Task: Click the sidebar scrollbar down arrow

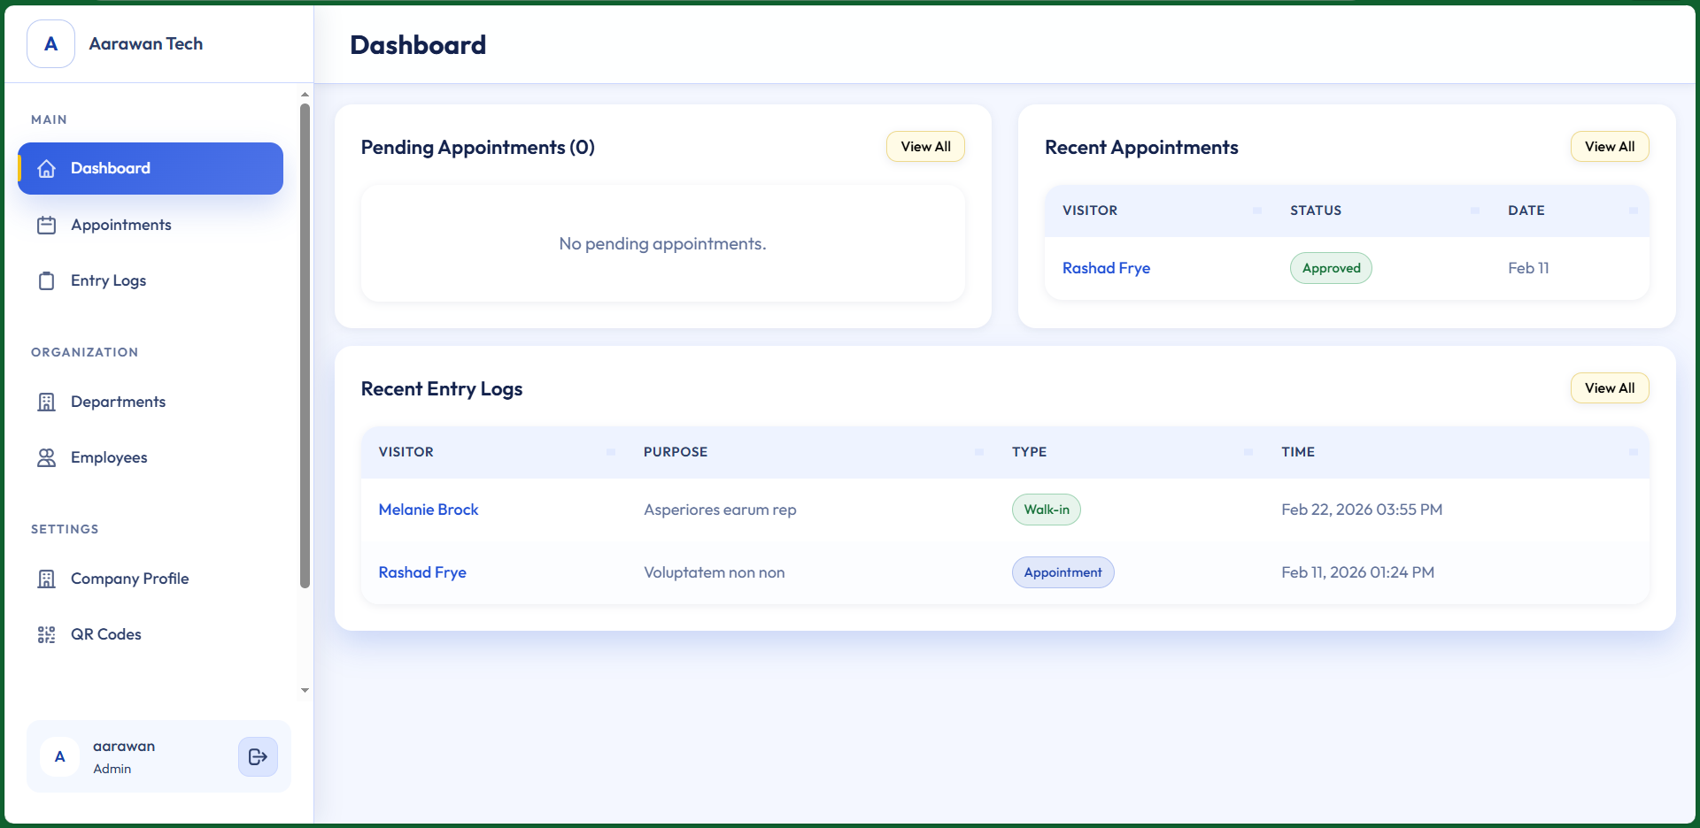Action: [x=305, y=691]
